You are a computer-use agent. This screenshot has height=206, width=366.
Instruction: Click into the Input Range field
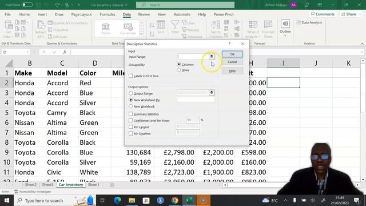[193, 57]
